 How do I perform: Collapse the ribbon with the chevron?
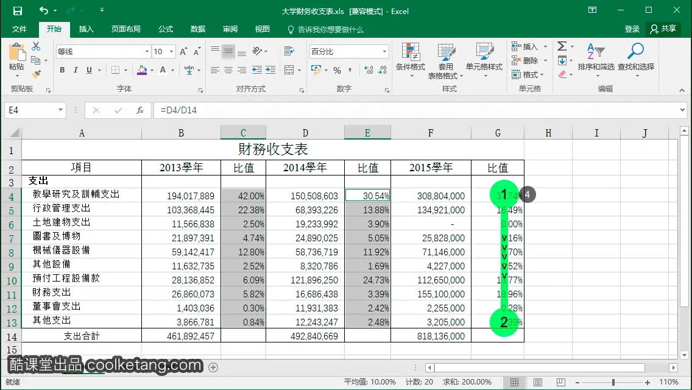click(682, 90)
